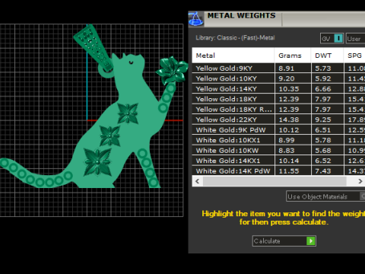Image resolution: width=365 pixels, height=274 pixels.
Task: Select the Yellow Gold:10KY row
Action: (278, 78)
